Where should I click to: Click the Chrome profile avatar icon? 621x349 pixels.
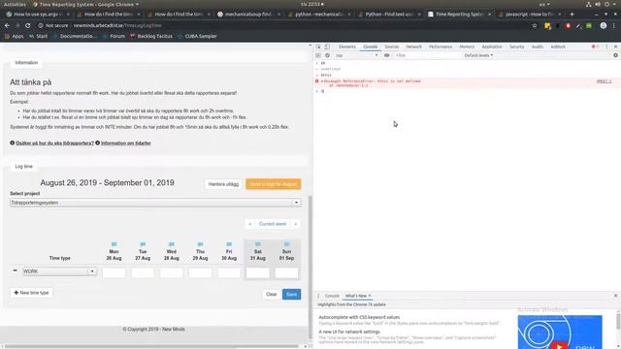[x=604, y=25]
